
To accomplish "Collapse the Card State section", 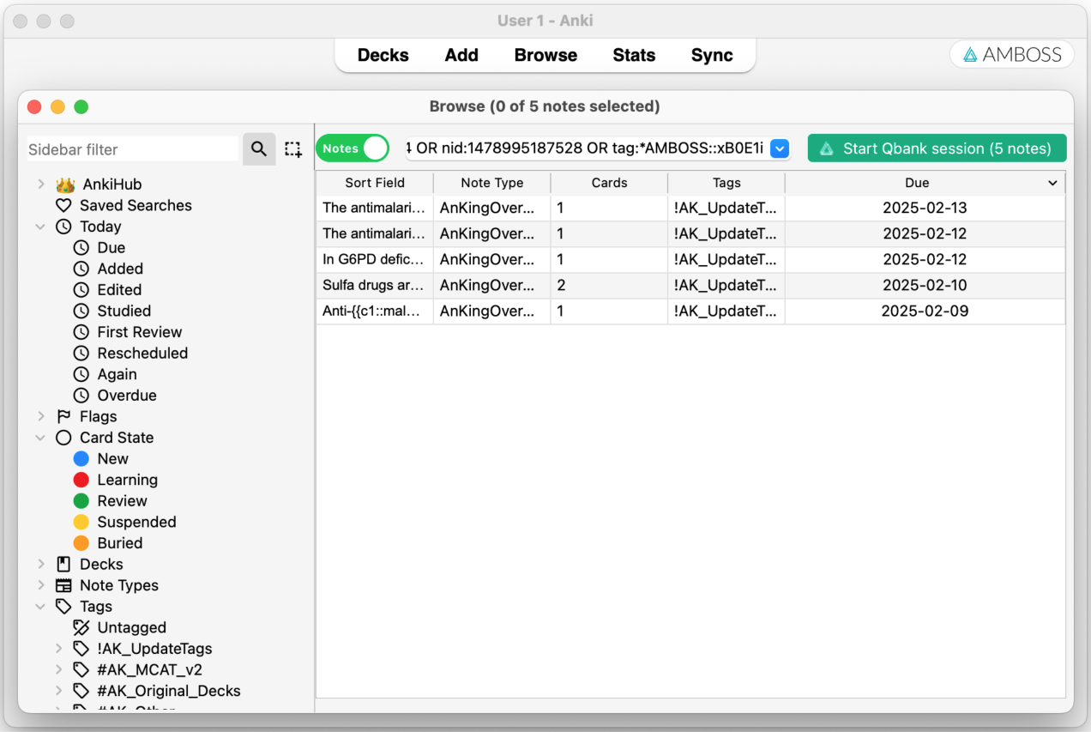I will [x=41, y=438].
